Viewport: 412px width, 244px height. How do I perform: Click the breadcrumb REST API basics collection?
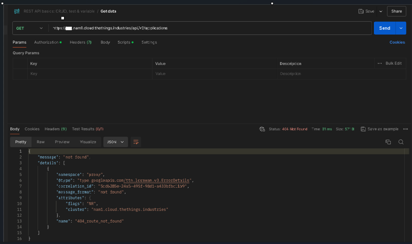pos(59,11)
